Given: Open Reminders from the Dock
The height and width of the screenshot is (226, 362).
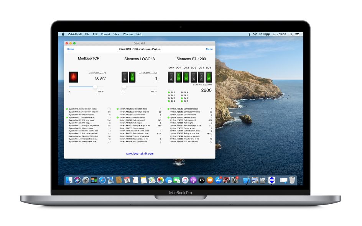Looking at the screenshot, I should tap(135, 180).
